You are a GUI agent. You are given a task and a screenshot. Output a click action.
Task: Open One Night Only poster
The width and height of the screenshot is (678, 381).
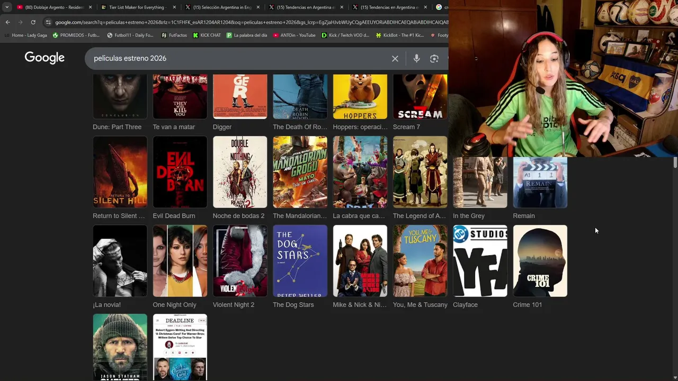pos(180,261)
